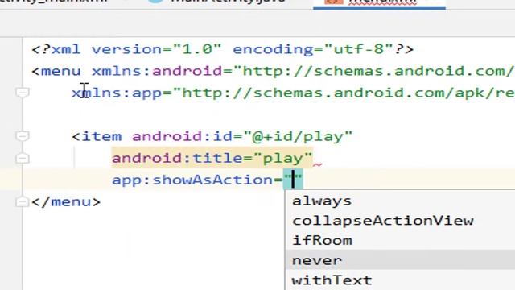Viewport: 515px width, 290px height.
Task: Click the "play" title string value
Action: [x=283, y=158]
